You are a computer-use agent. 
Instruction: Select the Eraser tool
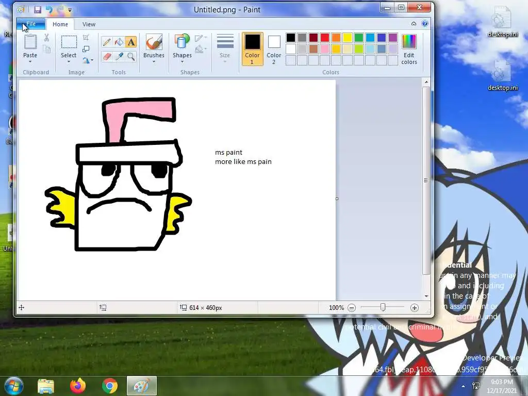tap(107, 57)
